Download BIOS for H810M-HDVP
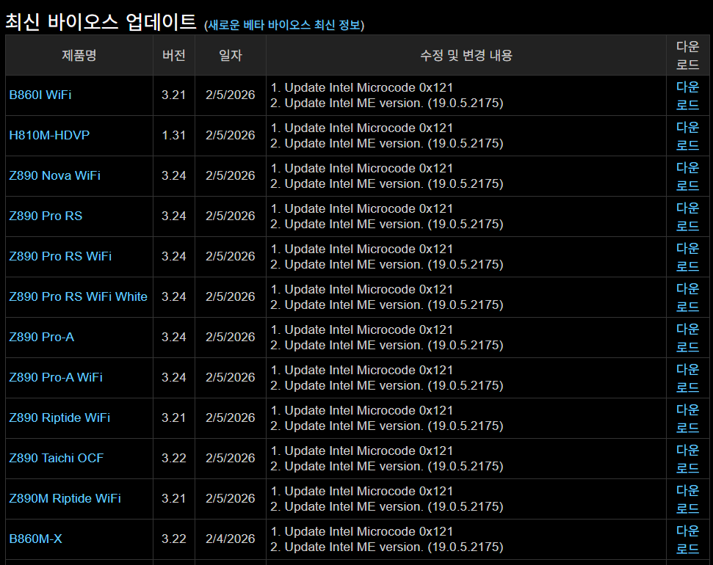This screenshot has width=713, height=565. 687,136
